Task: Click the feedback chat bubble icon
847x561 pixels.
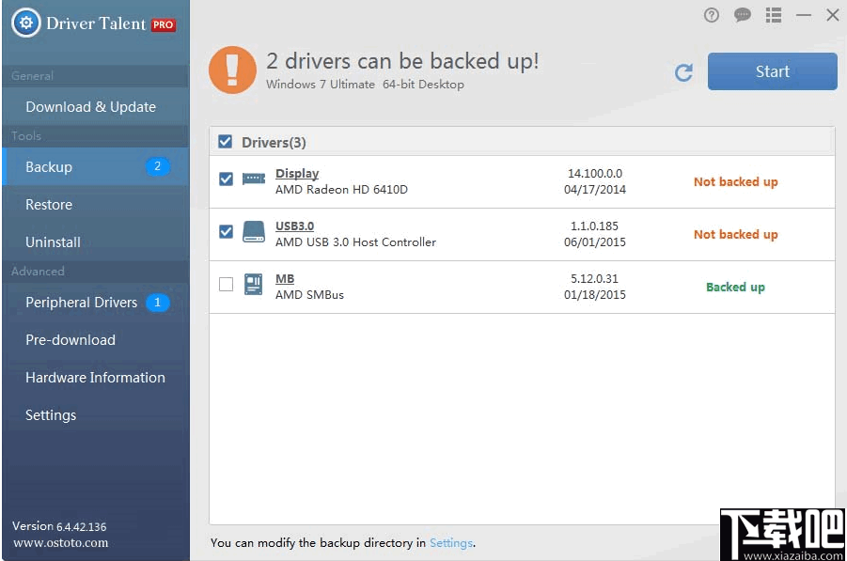Action: click(743, 15)
